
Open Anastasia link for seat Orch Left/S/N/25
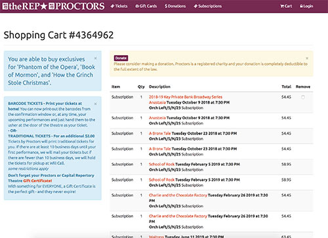pos(157,118)
